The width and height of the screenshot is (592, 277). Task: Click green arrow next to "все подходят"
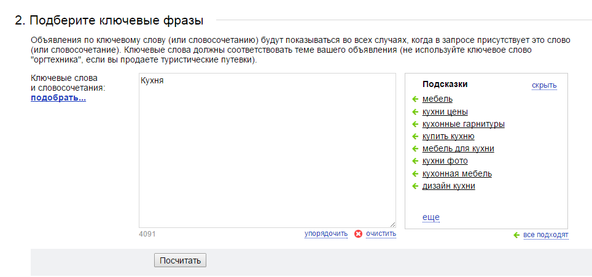[x=517, y=235]
